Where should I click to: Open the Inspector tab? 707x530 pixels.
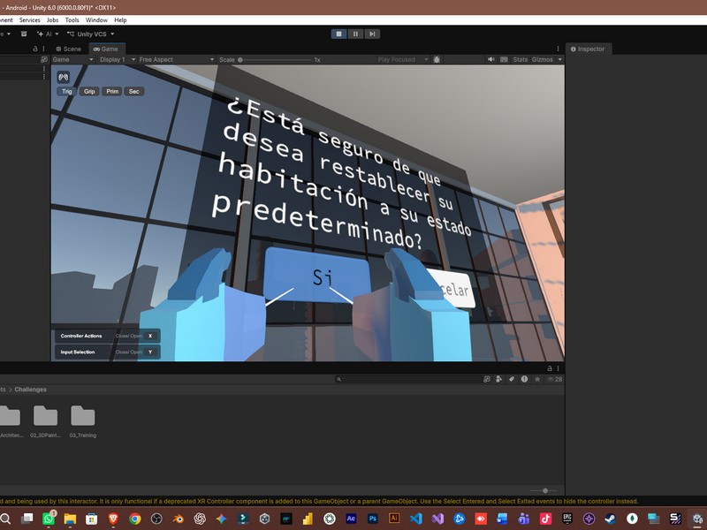click(x=588, y=49)
